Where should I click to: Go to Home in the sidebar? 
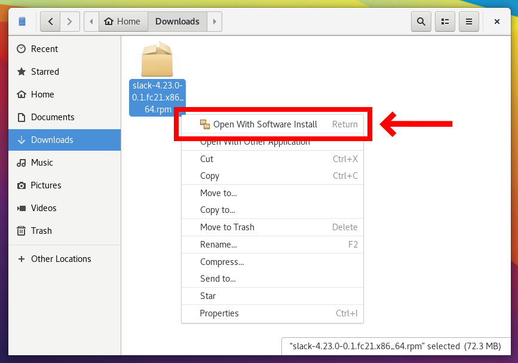(65, 94)
